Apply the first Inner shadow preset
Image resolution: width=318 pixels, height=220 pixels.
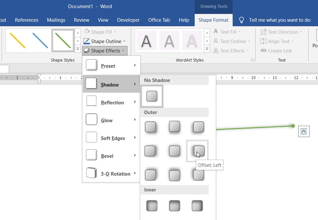[x=152, y=206]
